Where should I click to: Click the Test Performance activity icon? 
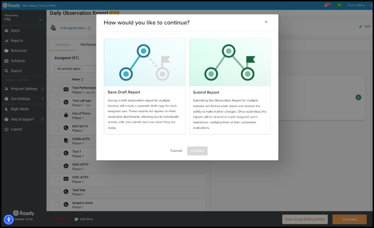tap(66, 89)
